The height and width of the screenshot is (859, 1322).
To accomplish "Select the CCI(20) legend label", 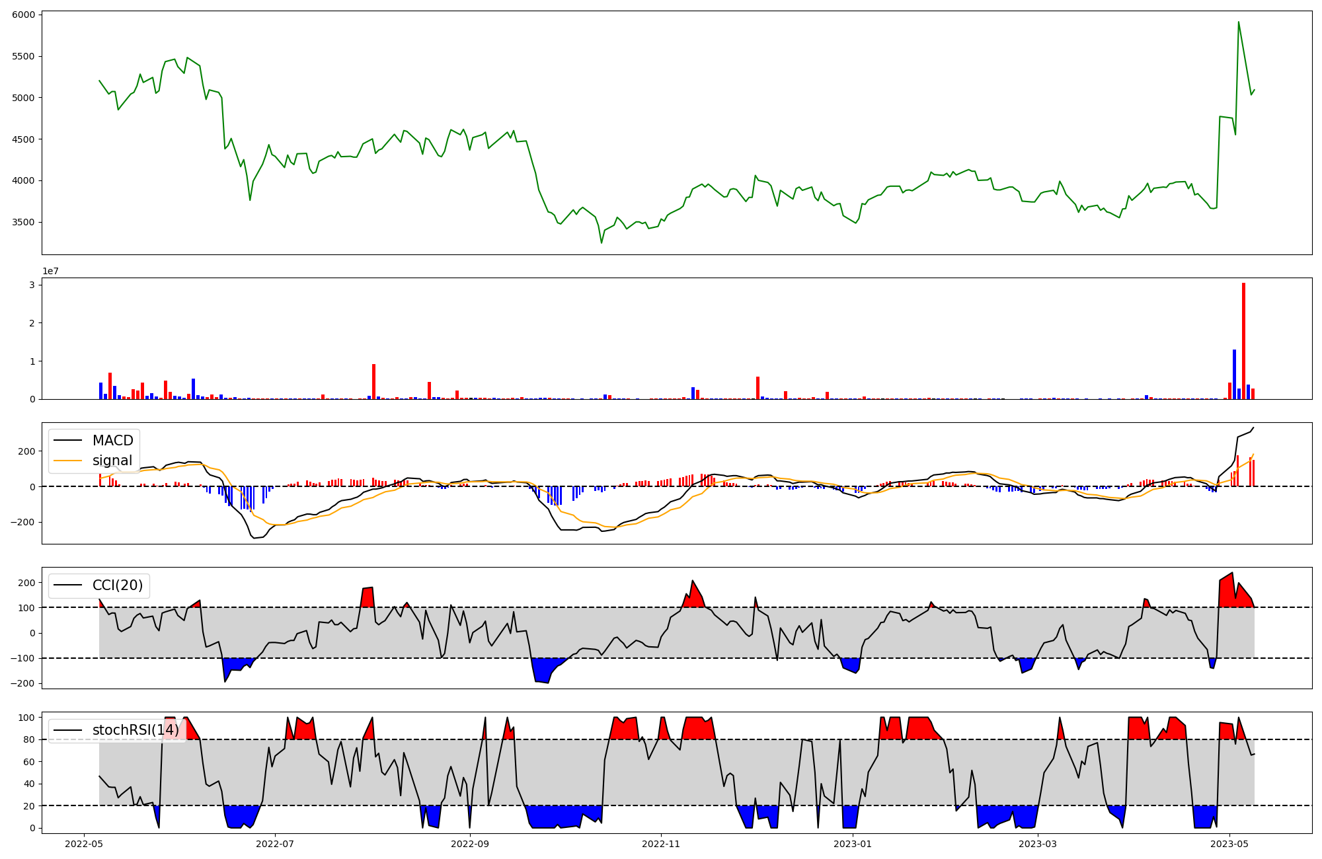I will coord(118,585).
